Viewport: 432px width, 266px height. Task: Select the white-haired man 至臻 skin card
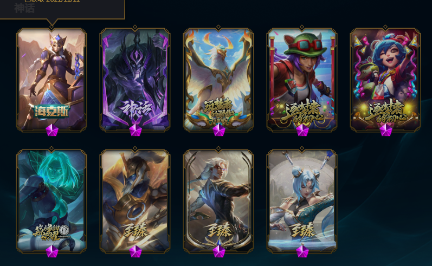218,201
